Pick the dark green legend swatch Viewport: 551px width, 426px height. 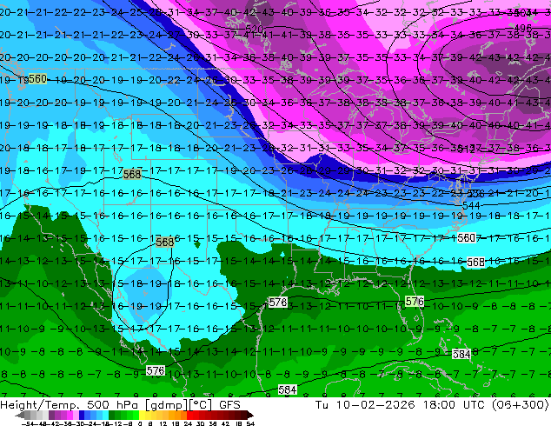(x=112, y=415)
